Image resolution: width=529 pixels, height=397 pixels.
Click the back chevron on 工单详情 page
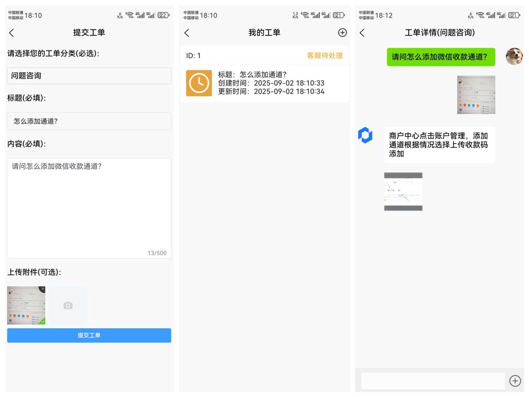[362, 32]
